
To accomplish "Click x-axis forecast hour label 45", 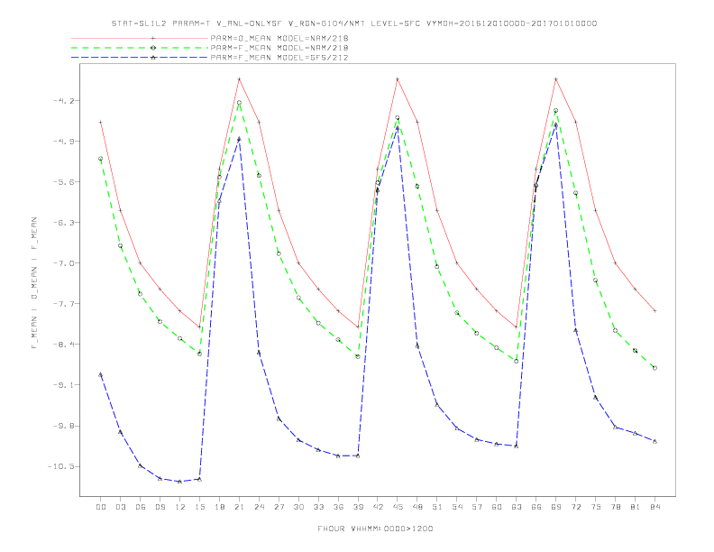I will (398, 507).
